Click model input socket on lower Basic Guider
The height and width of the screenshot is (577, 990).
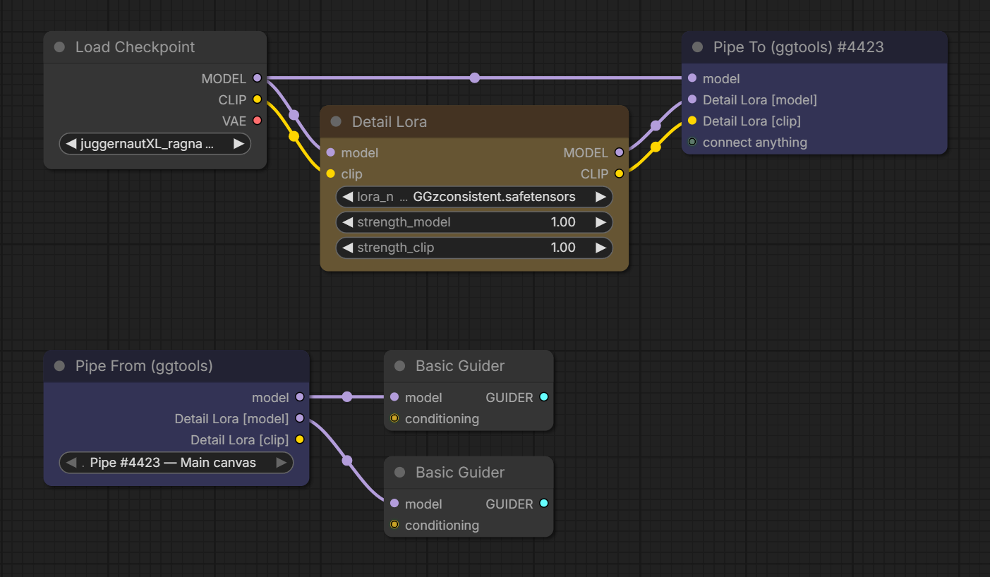click(394, 504)
